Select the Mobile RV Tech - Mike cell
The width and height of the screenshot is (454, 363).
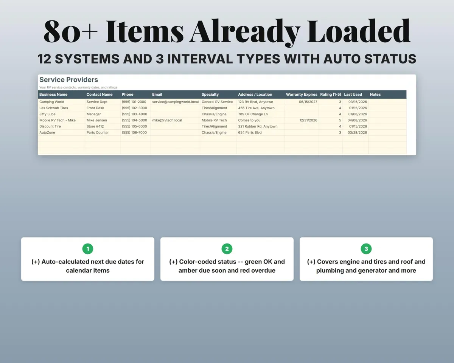(x=62, y=120)
